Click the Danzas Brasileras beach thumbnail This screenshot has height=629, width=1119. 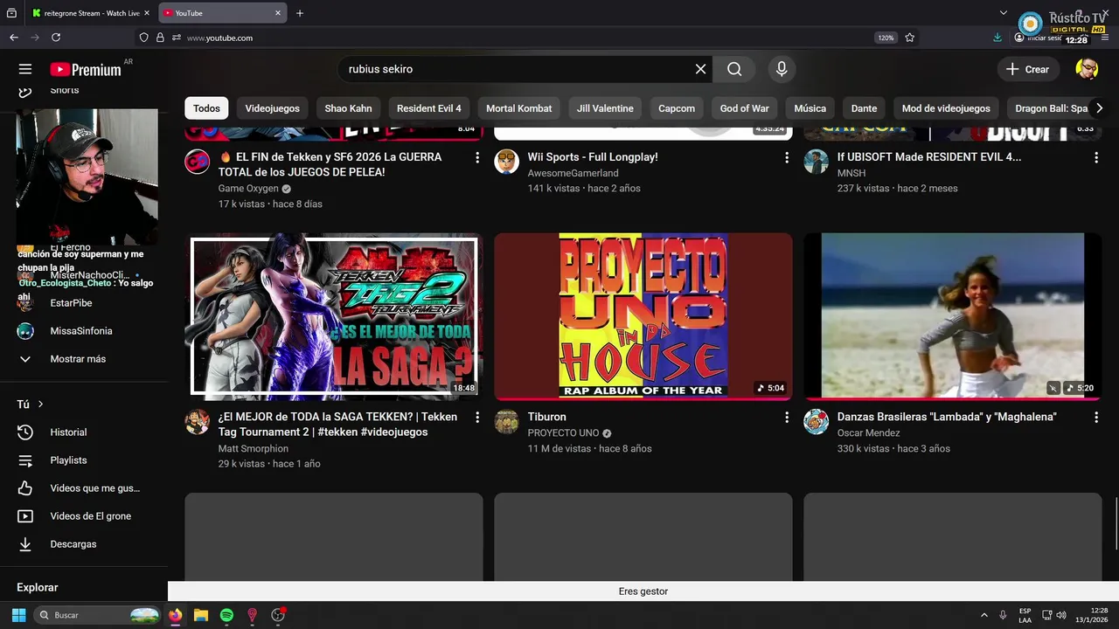pyautogui.click(x=953, y=316)
